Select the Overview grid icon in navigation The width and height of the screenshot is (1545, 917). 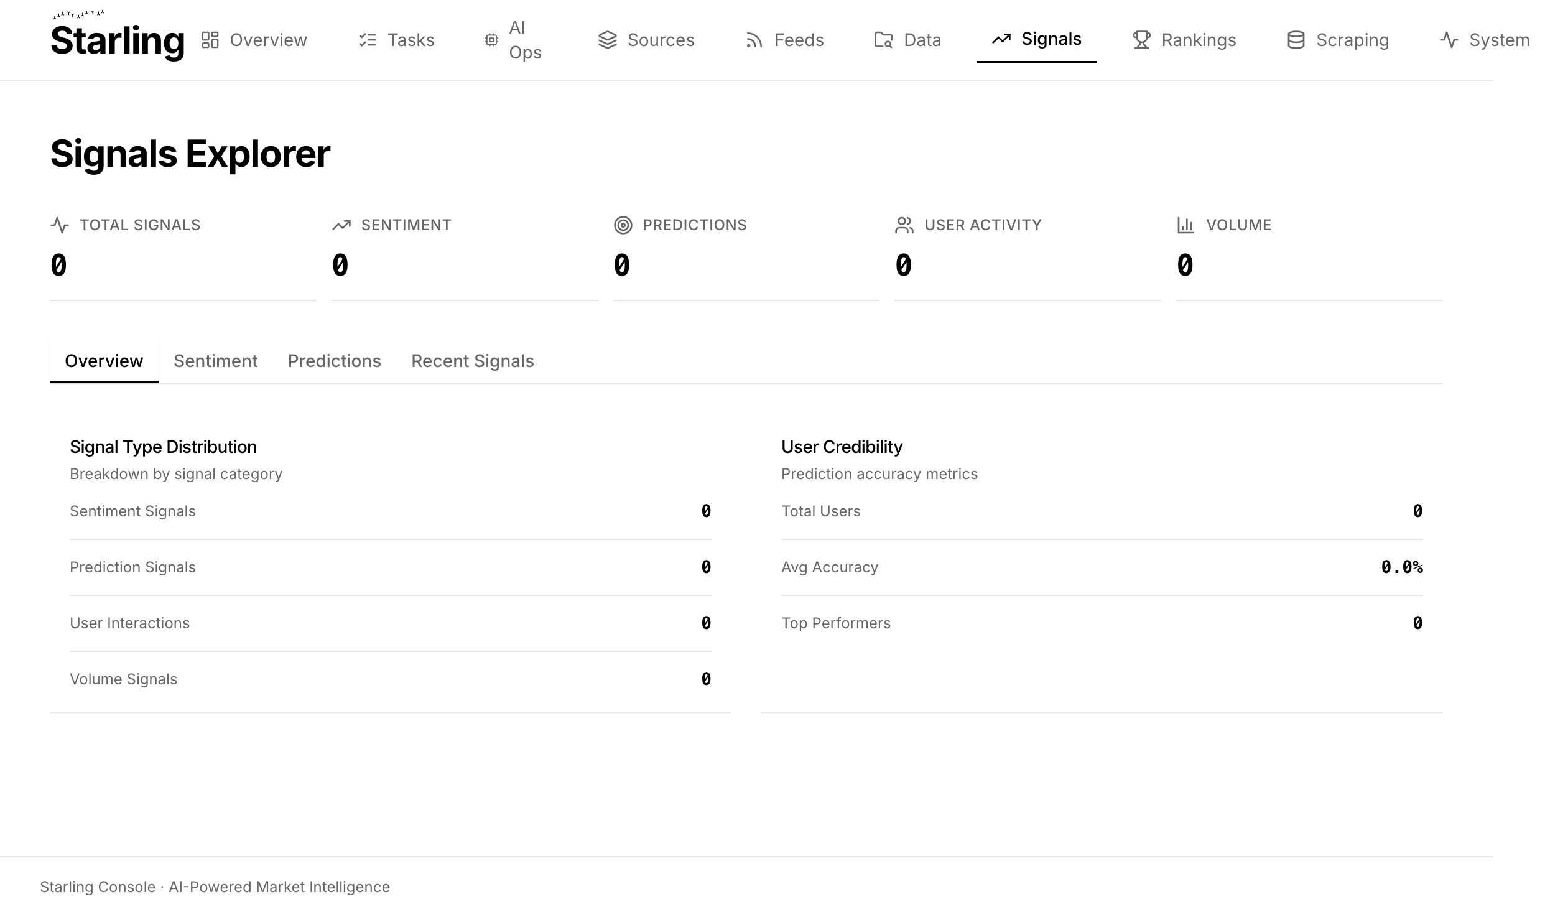pyautogui.click(x=209, y=39)
